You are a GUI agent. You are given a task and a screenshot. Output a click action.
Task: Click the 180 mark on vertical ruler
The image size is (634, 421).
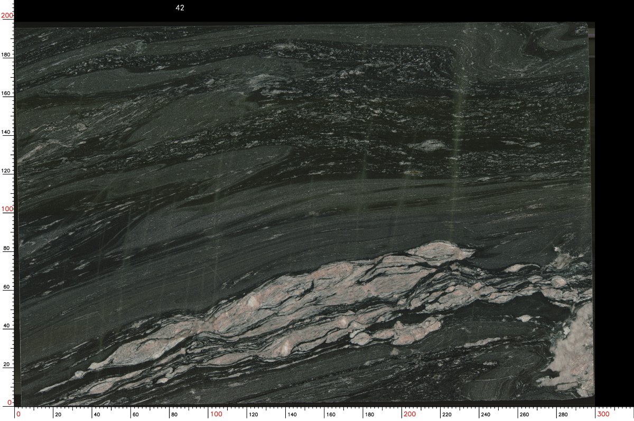[x=7, y=54]
